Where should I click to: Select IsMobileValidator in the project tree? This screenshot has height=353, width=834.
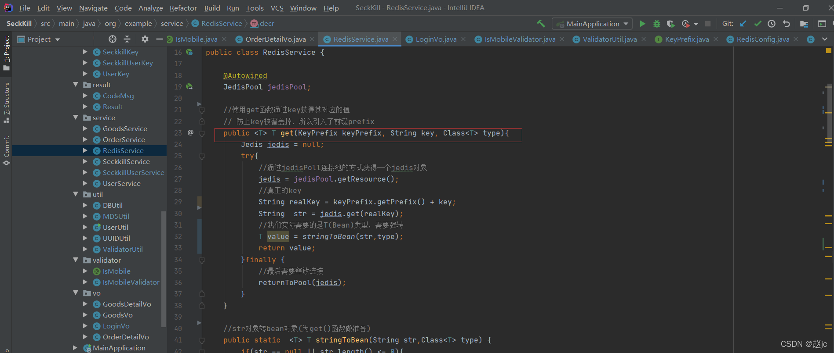click(131, 282)
